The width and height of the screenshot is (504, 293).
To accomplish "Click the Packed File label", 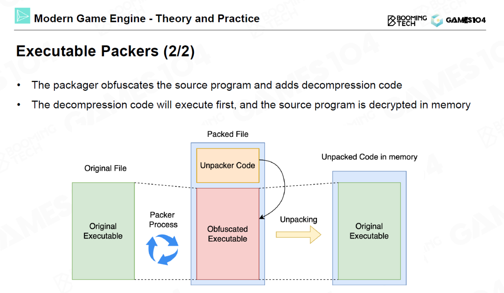I will click(x=228, y=134).
